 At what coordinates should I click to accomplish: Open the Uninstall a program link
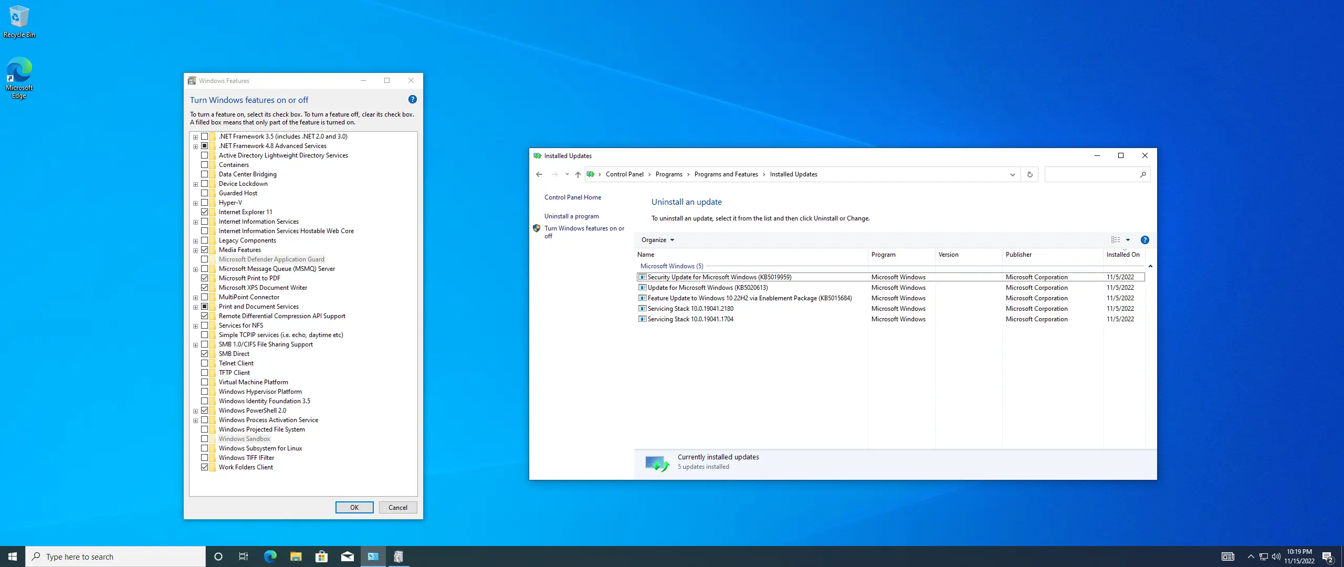[571, 216]
